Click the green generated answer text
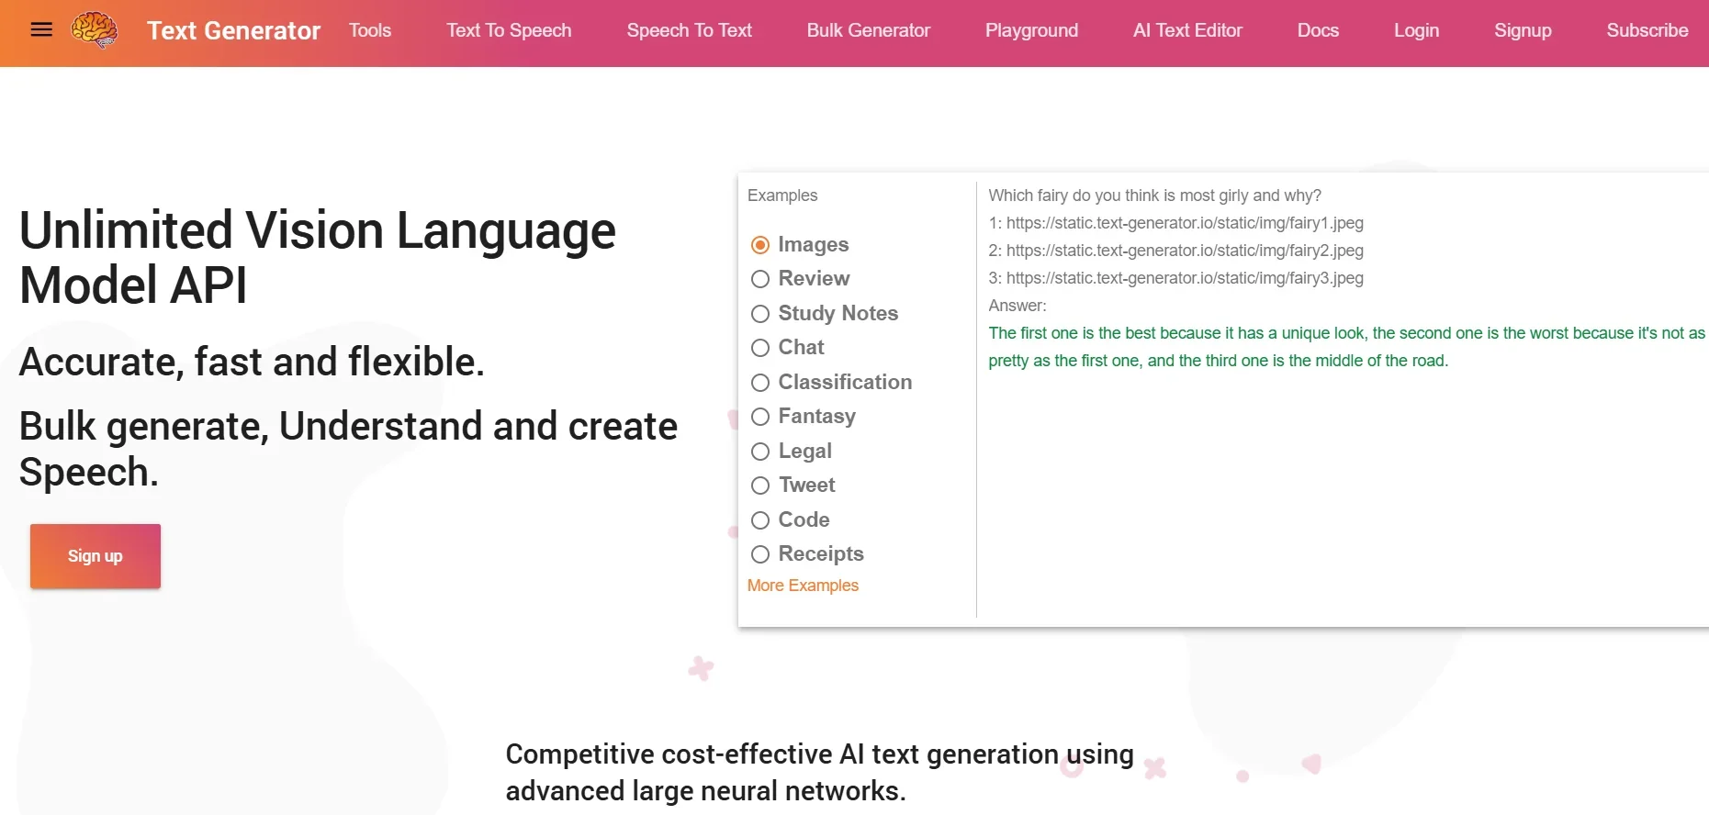 coord(1346,347)
